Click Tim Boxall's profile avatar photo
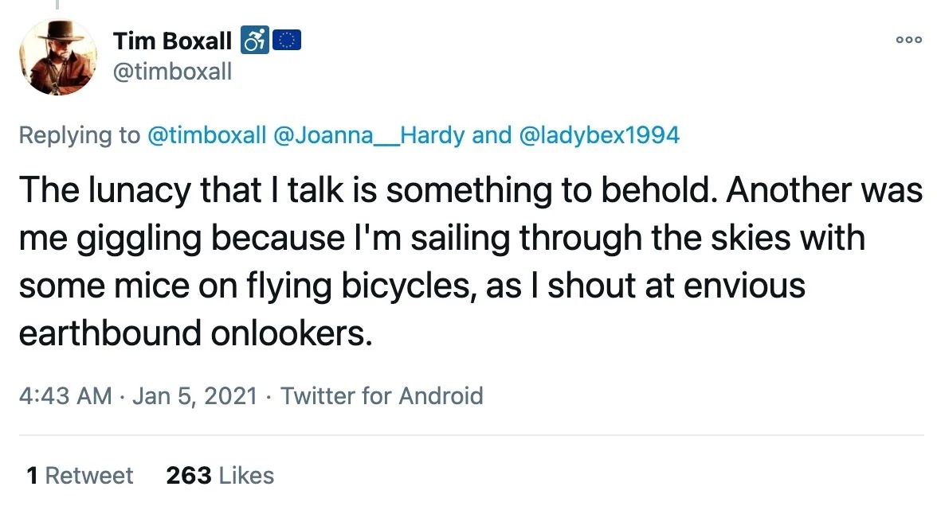 click(58, 56)
